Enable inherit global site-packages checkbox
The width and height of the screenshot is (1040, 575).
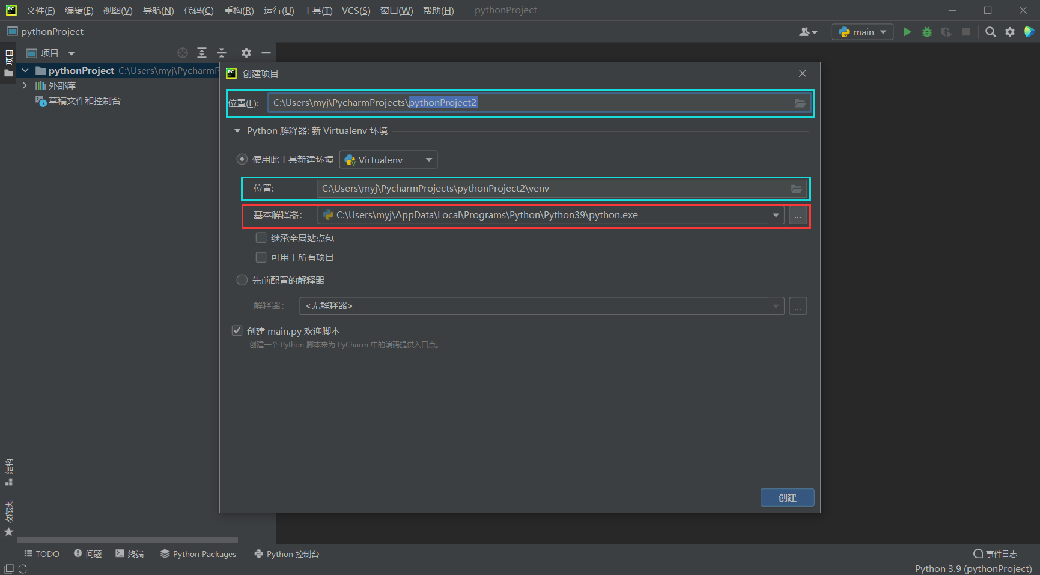pos(261,238)
